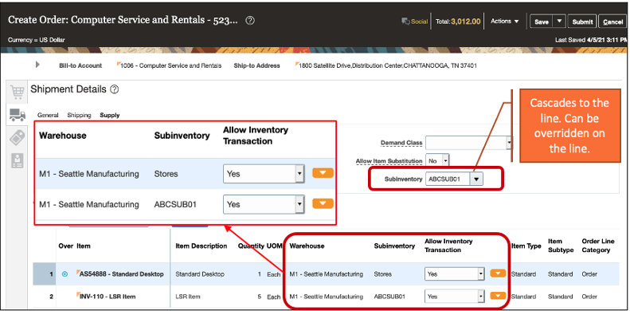The width and height of the screenshot is (630, 311).
Task: Click the Standard Desktop description cell
Action: click(200, 274)
